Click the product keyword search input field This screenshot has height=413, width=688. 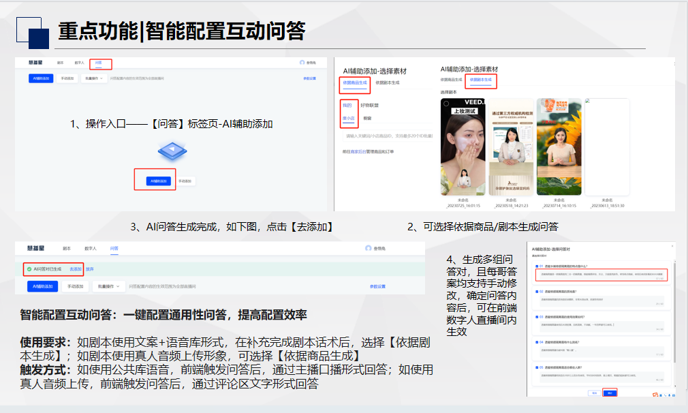(x=388, y=136)
